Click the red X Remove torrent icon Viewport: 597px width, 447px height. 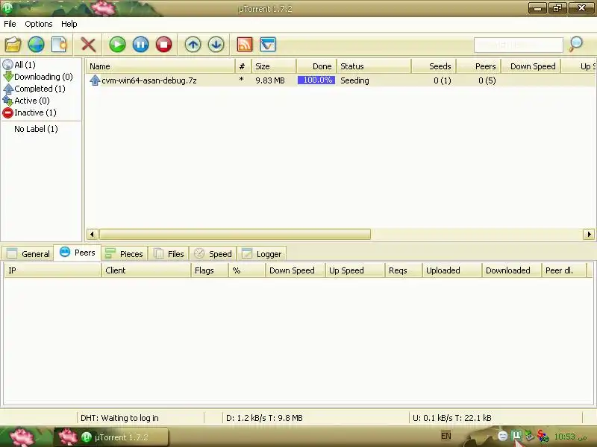(88, 45)
